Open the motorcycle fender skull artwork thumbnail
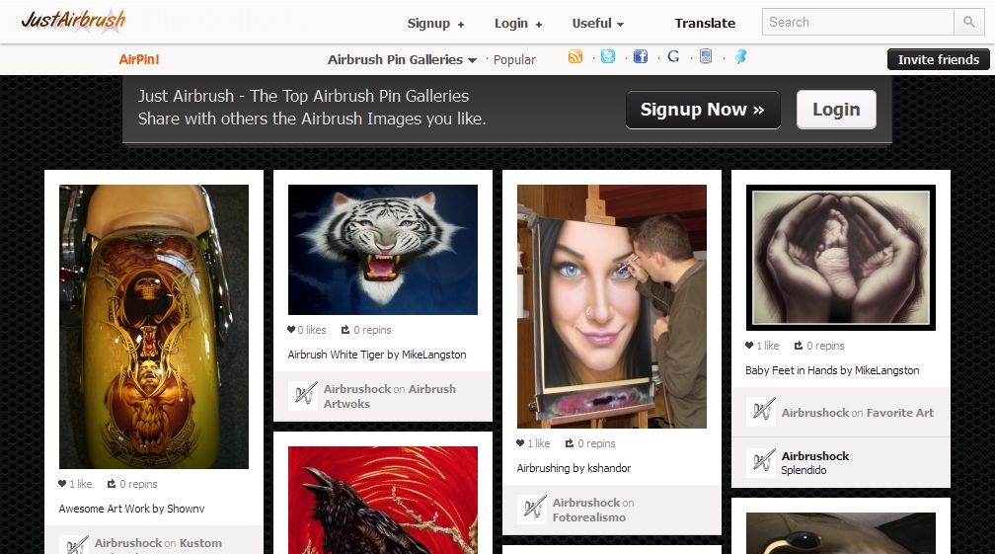 pyautogui.click(x=154, y=326)
